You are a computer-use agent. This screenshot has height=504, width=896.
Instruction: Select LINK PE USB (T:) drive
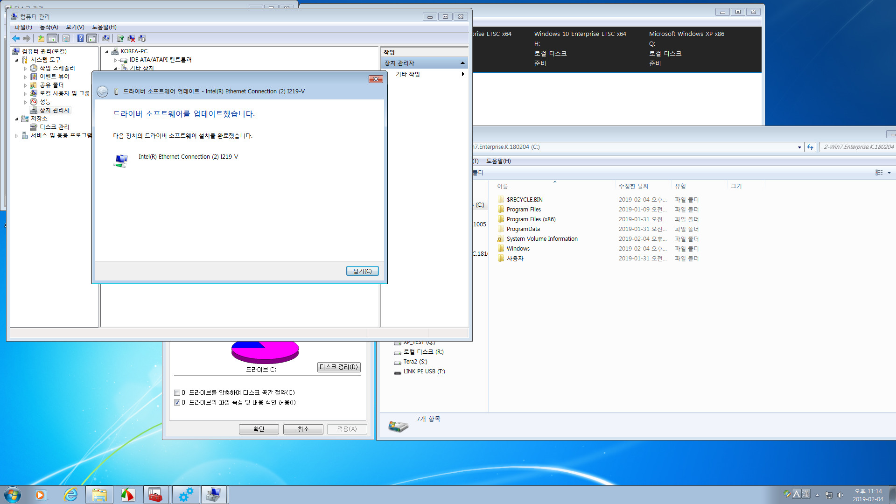click(x=424, y=371)
